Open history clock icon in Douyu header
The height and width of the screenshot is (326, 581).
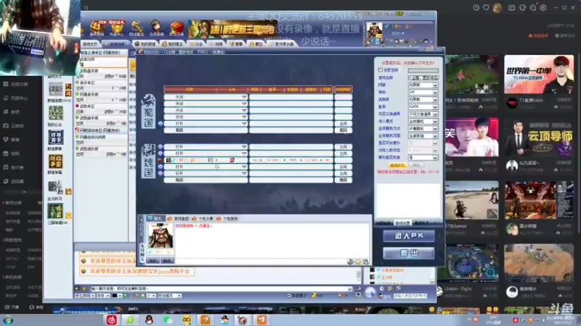click(x=476, y=7)
